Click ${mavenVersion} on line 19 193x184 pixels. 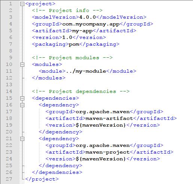(x=101, y=125)
